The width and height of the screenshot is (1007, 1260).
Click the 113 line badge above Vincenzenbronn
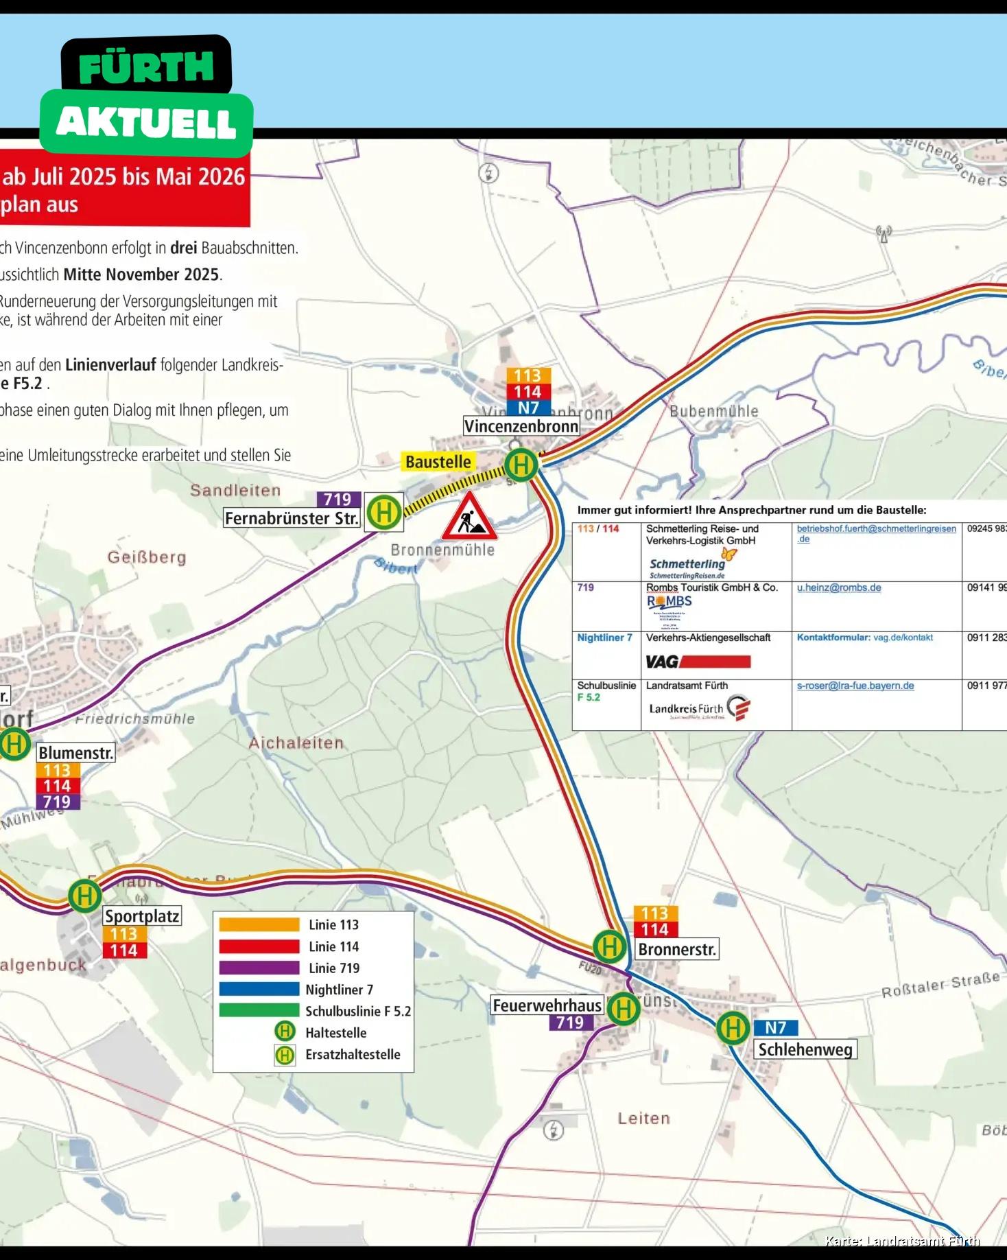(528, 375)
